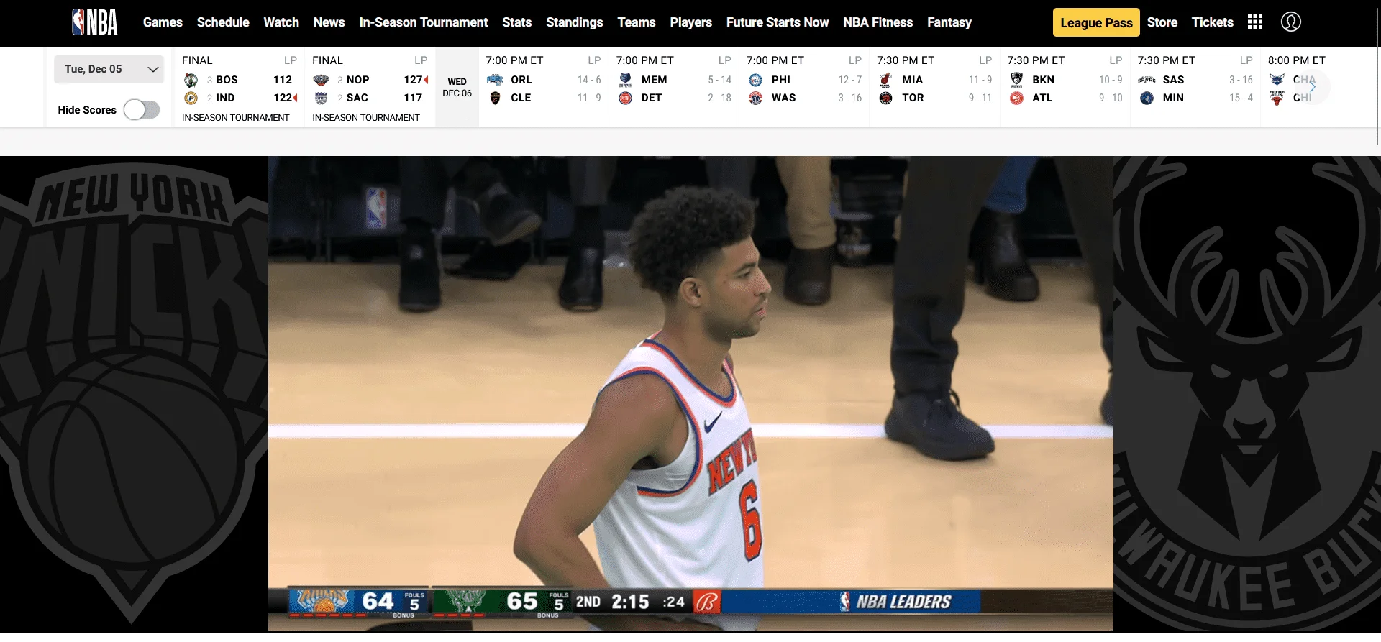Click the Cleveland Cavaliers team logo
1381x642 pixels.
point(495,98)
